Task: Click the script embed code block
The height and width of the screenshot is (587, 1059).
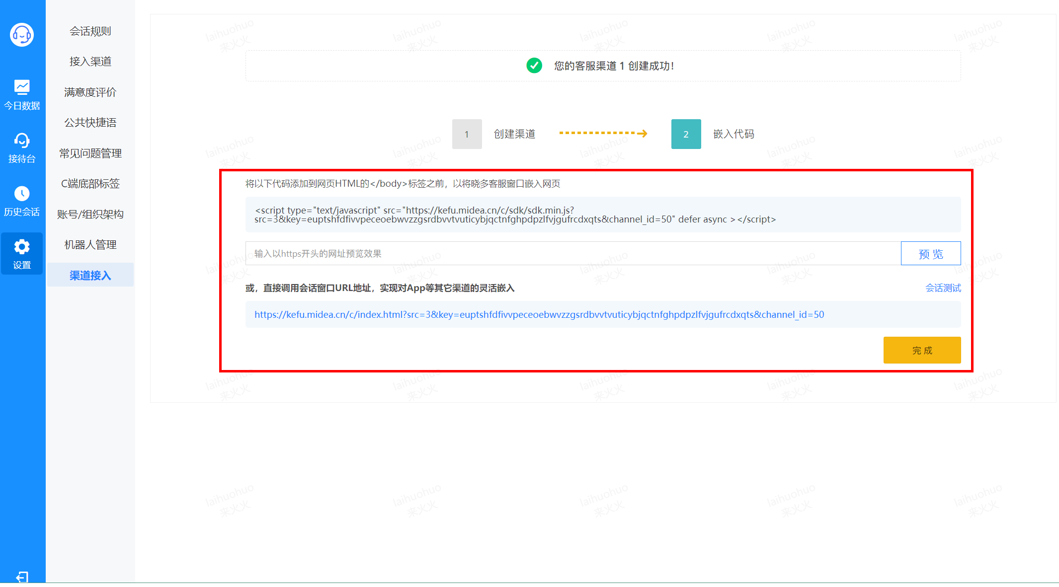Action: pyautogui.click(x=603, y=215)
